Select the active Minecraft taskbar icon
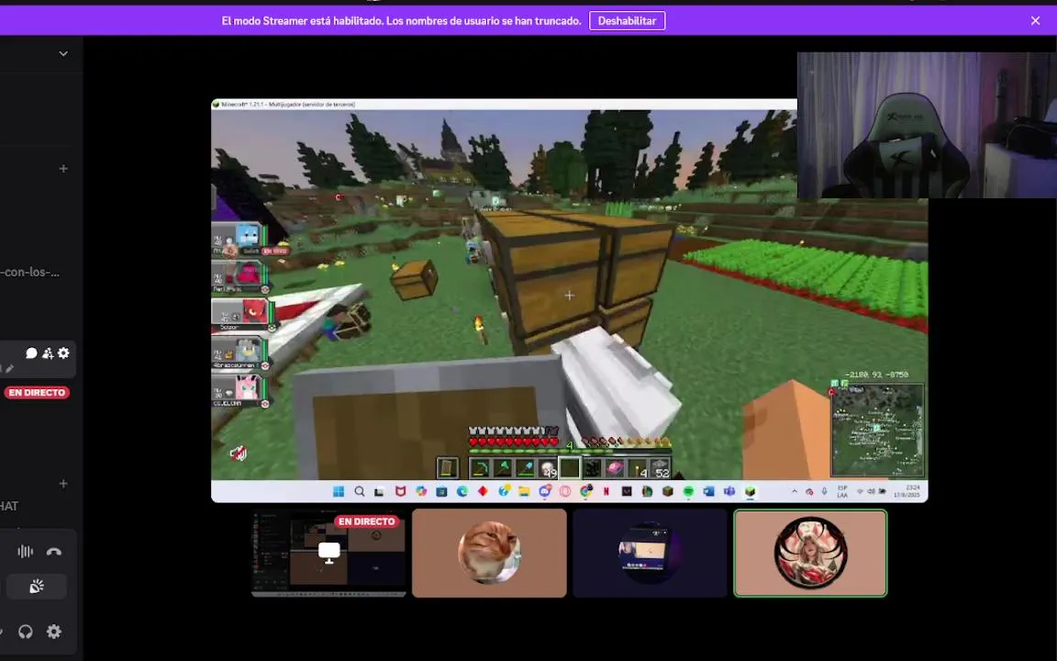 [x=750, y=492]
